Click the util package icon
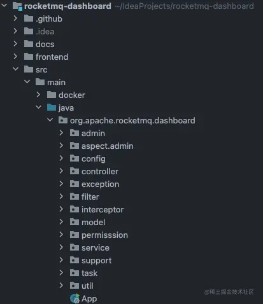Image resolution: width=263 pixels, height=304 pixels. [75, 286]
